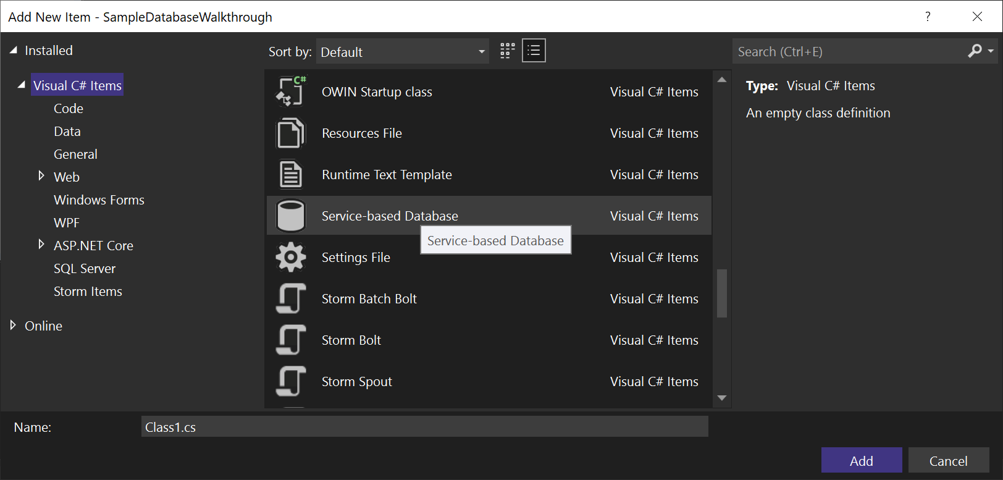
Task: Pick the Storm Batch Bolt icon
Action: tap(290, 299)
